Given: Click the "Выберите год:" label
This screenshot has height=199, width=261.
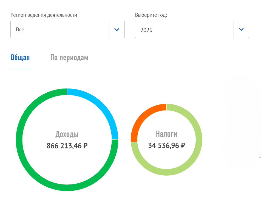Looking at the screenshot, I should (151, 15).
